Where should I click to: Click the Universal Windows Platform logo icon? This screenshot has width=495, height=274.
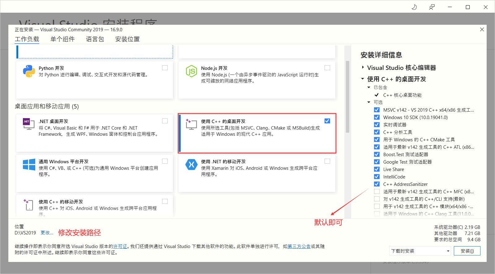coord(29,165)
